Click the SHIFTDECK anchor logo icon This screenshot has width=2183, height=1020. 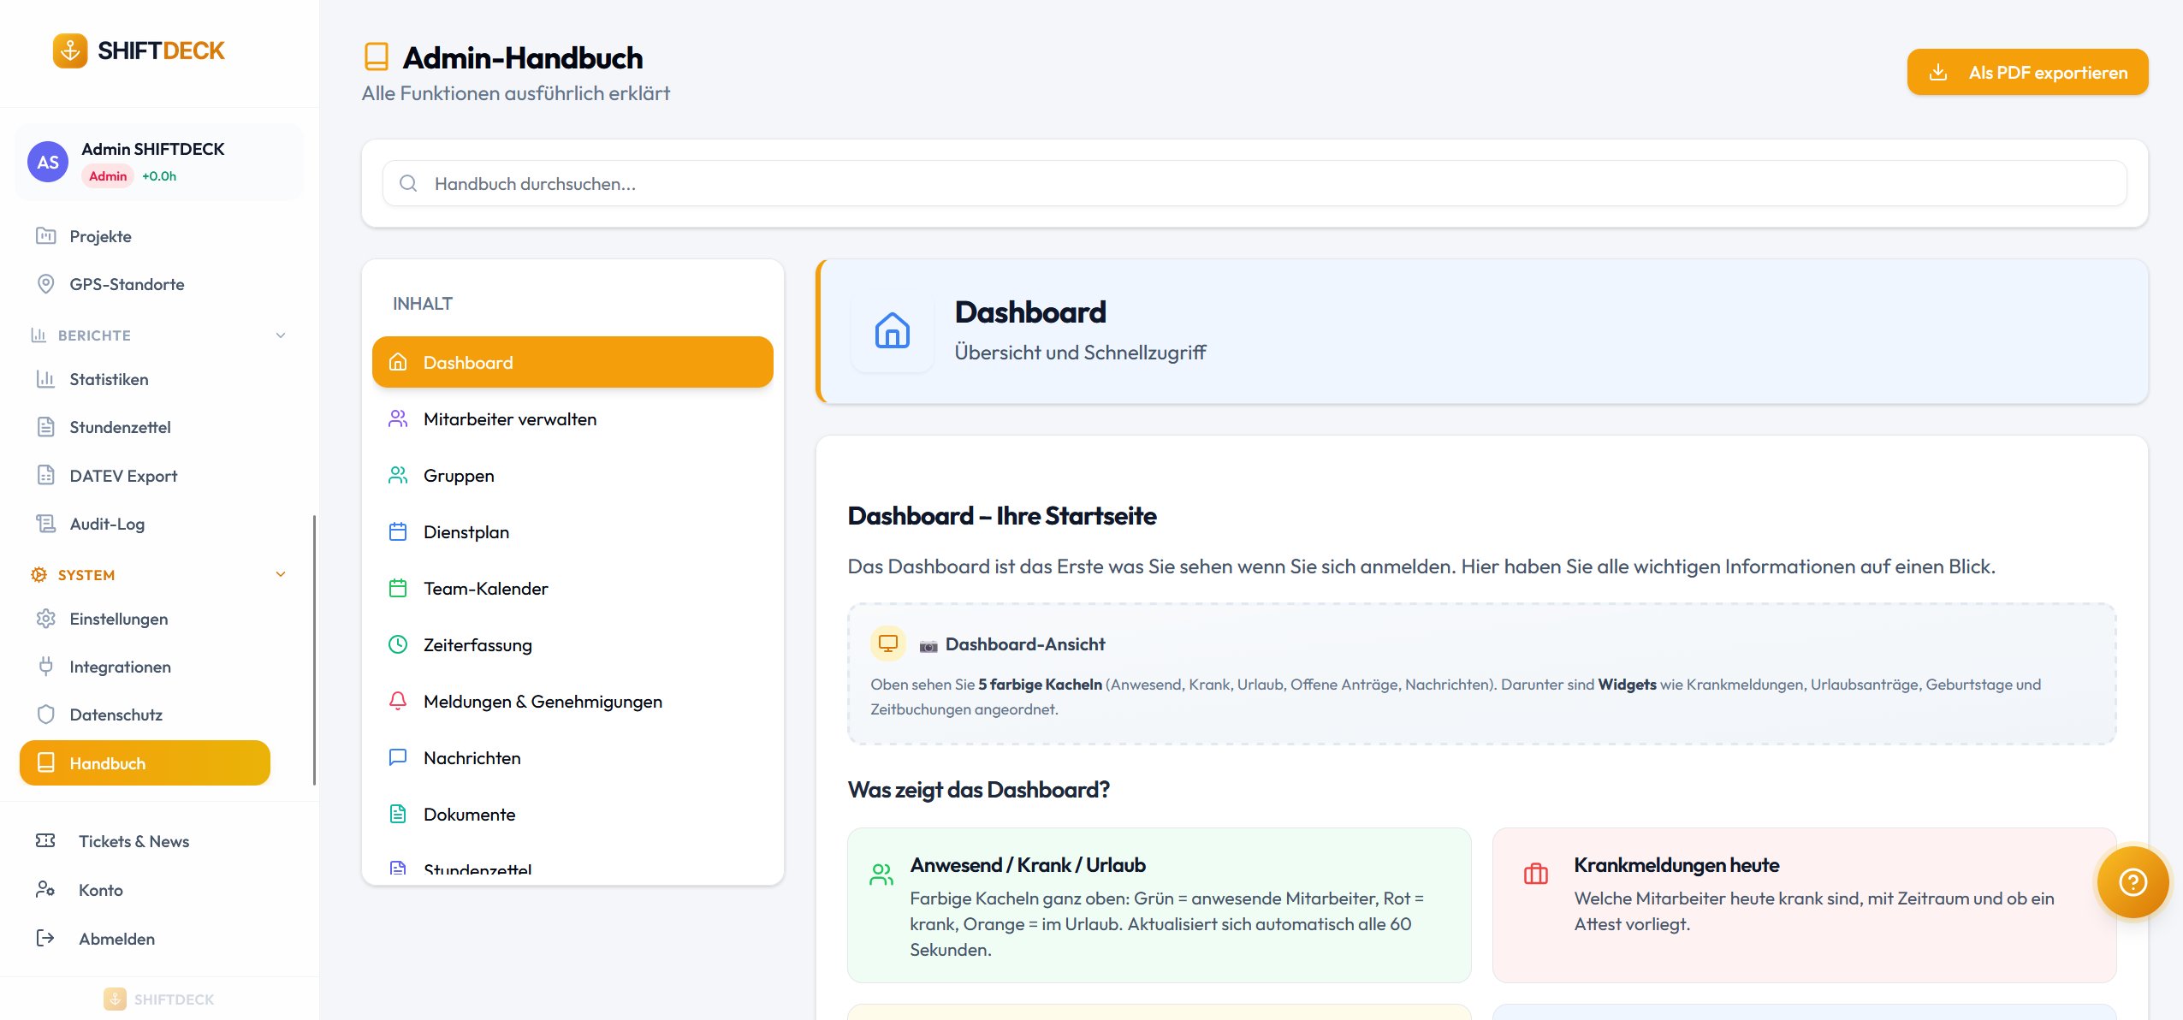70,50
